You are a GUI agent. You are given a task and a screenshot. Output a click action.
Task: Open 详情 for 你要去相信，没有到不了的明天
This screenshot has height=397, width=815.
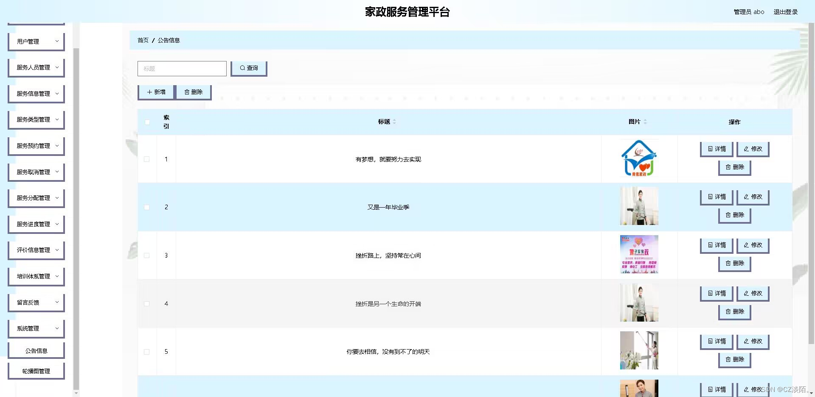point(717,341)
